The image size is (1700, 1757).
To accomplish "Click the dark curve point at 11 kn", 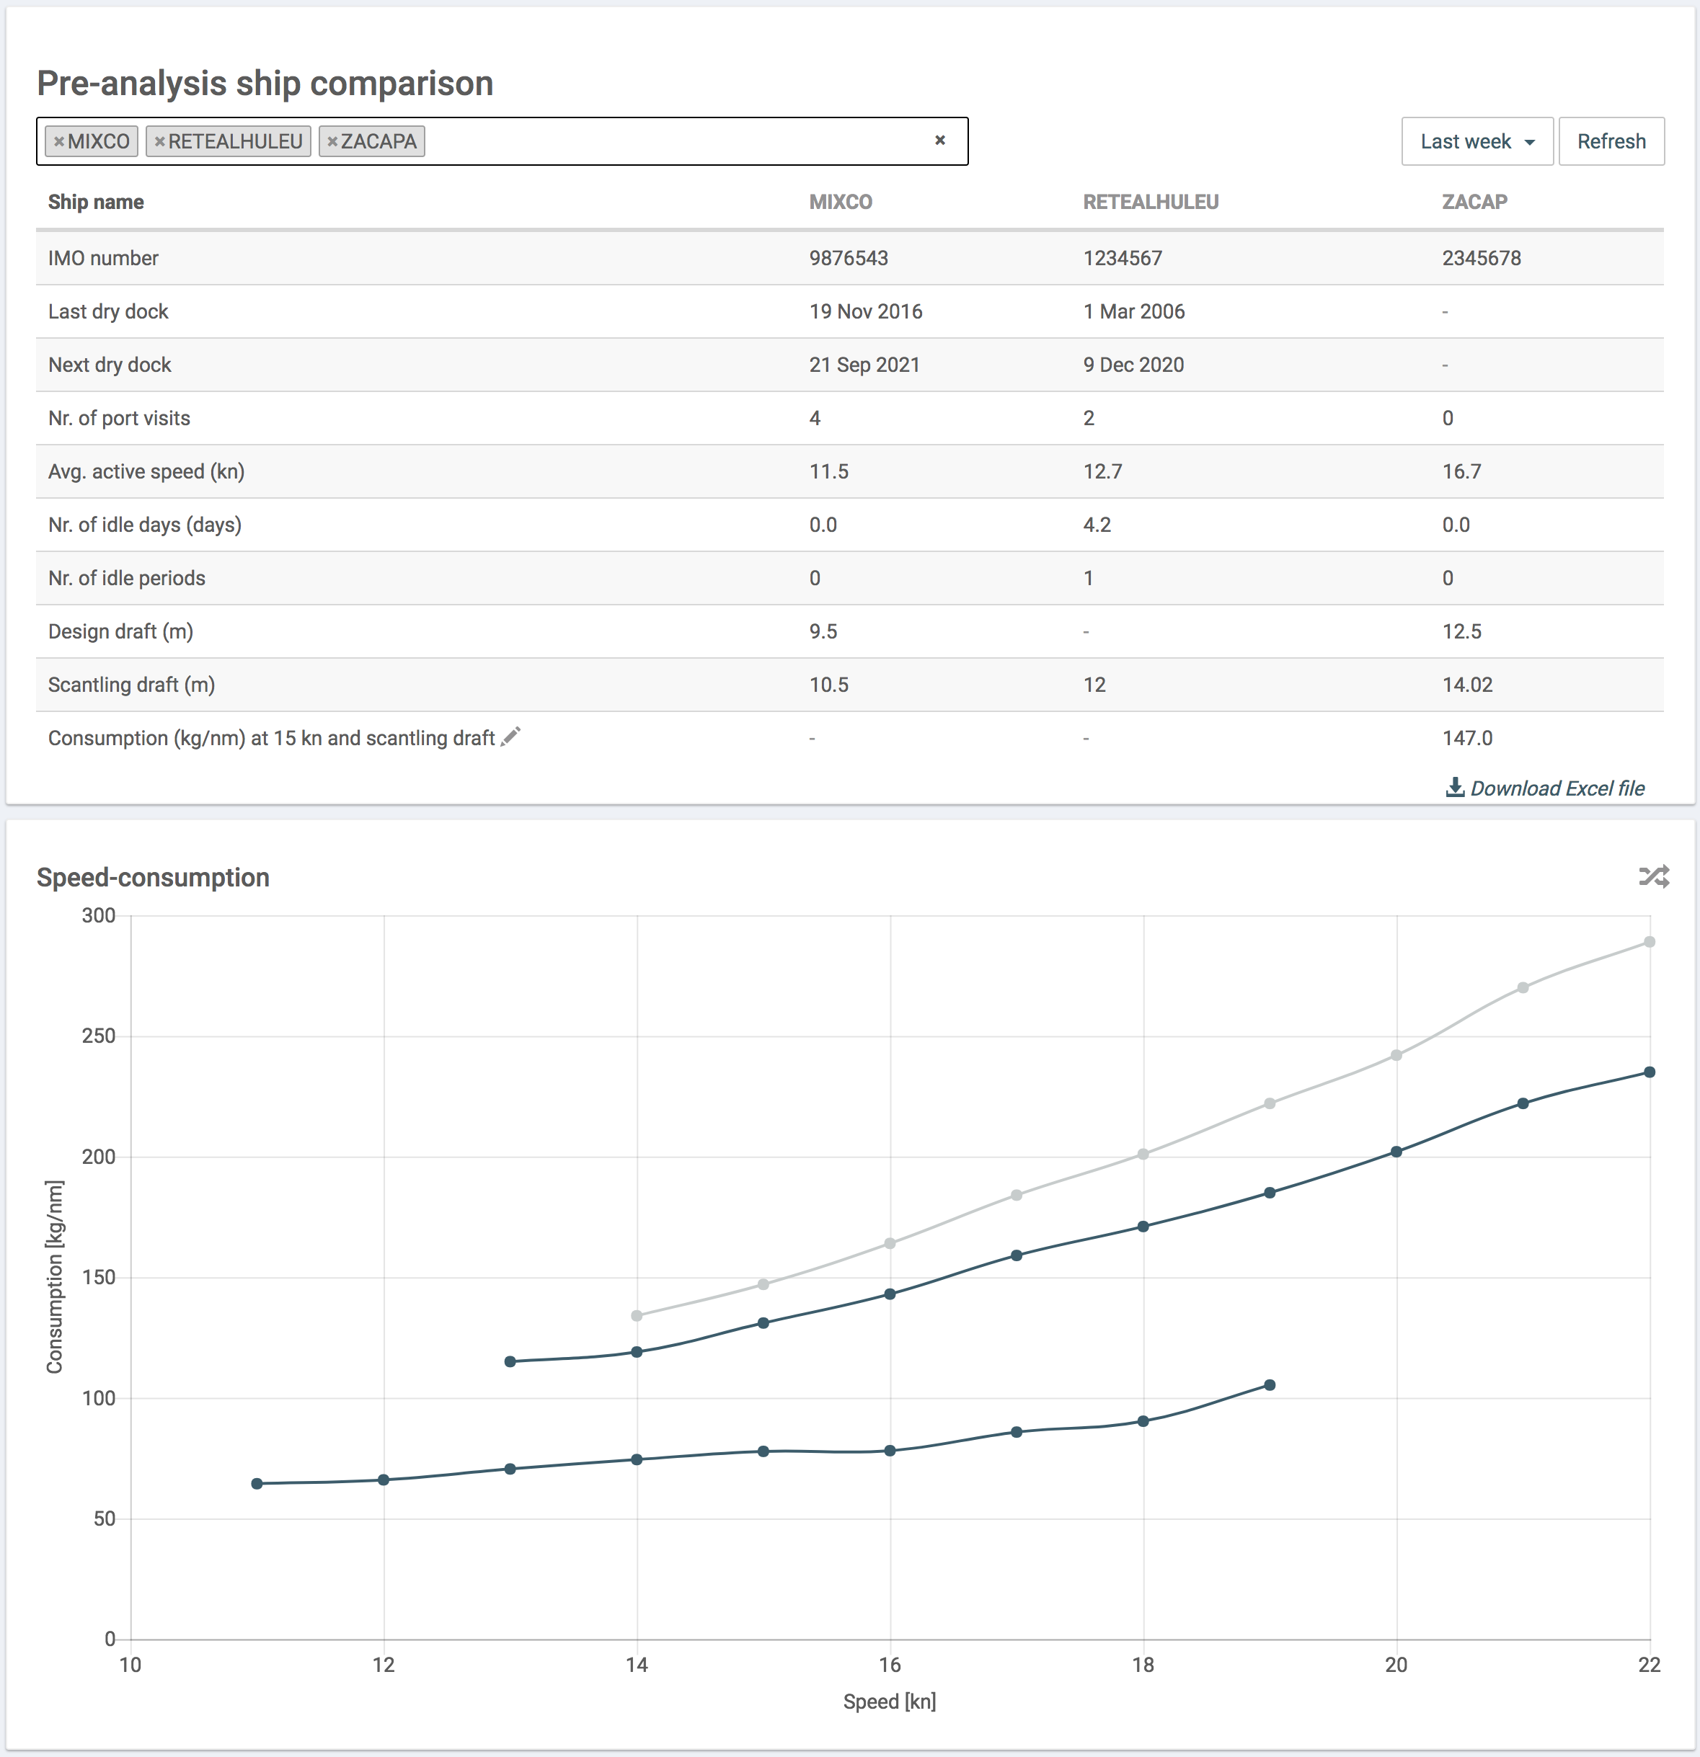I will (x=257, y=1484).
